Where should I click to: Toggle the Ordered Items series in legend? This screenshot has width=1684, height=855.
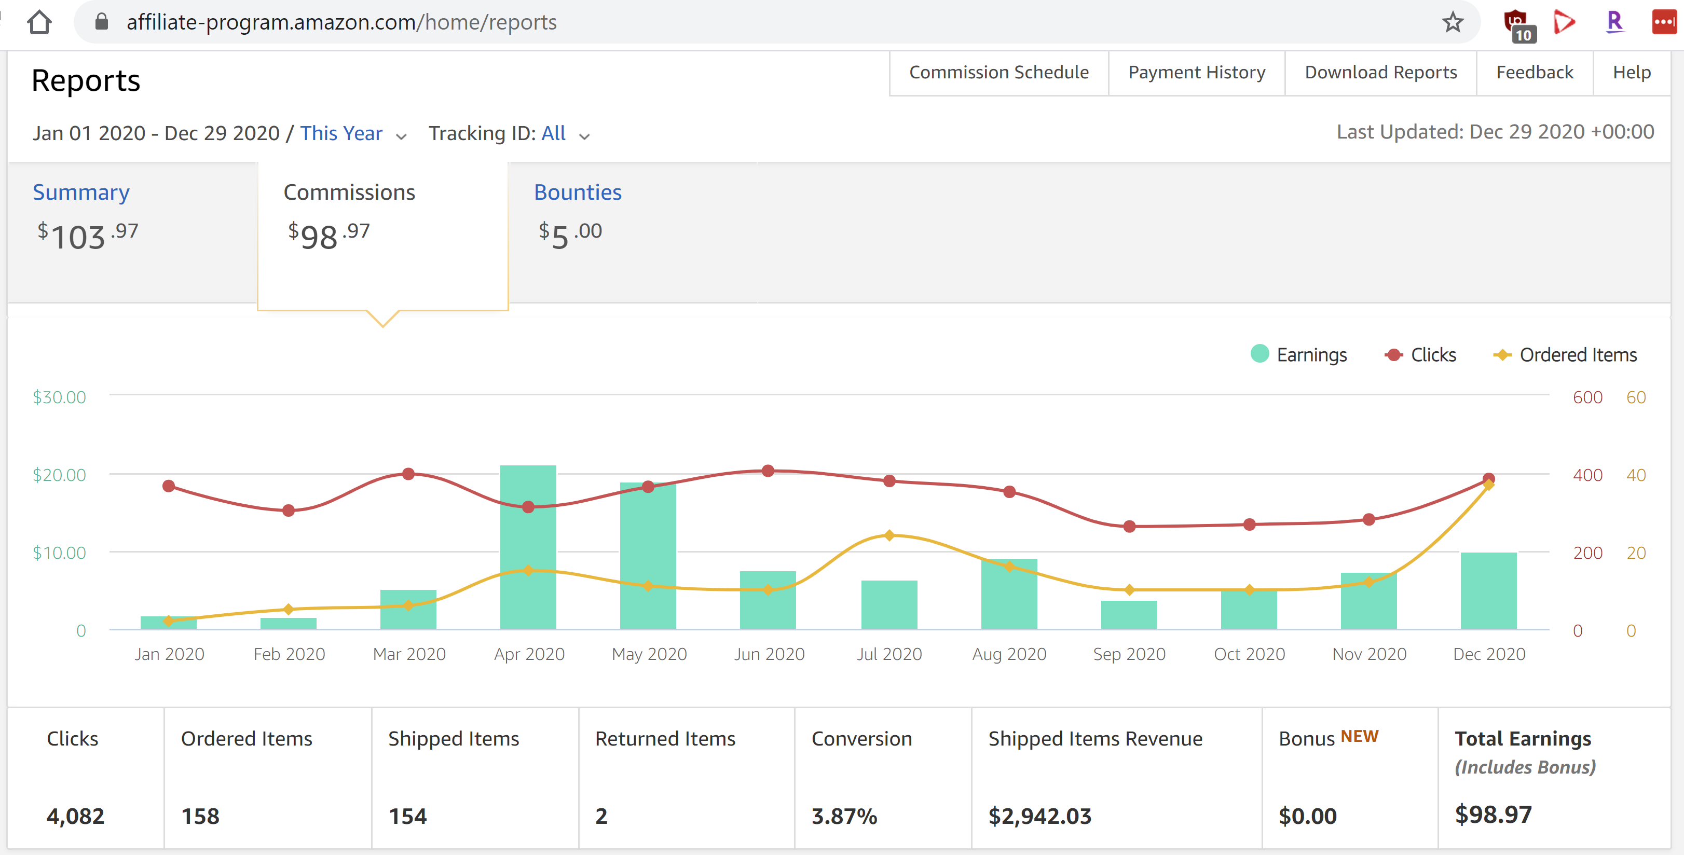[1565, 355]
